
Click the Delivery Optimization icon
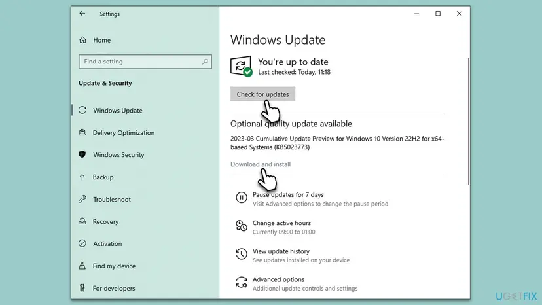click(x=82, y=132)
